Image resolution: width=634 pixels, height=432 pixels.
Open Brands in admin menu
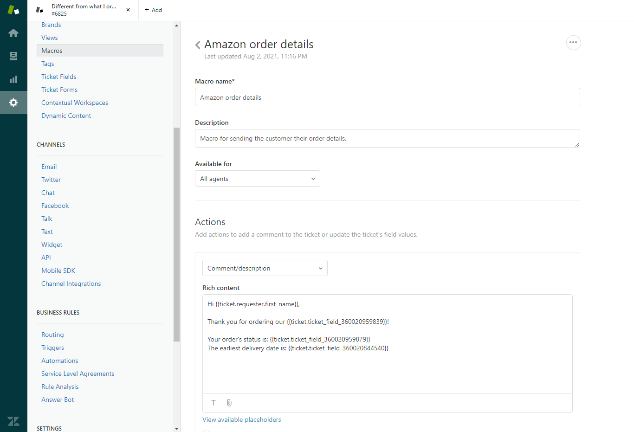click(51, 25)
